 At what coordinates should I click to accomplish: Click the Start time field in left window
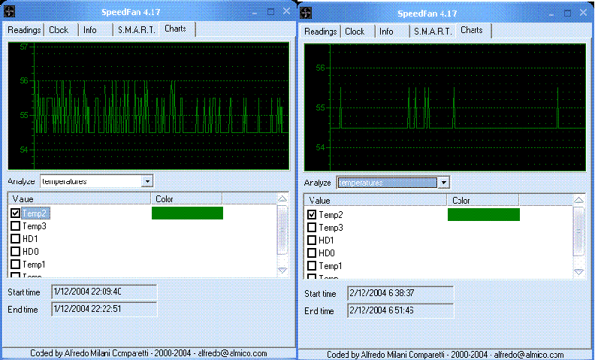(104, 292)
